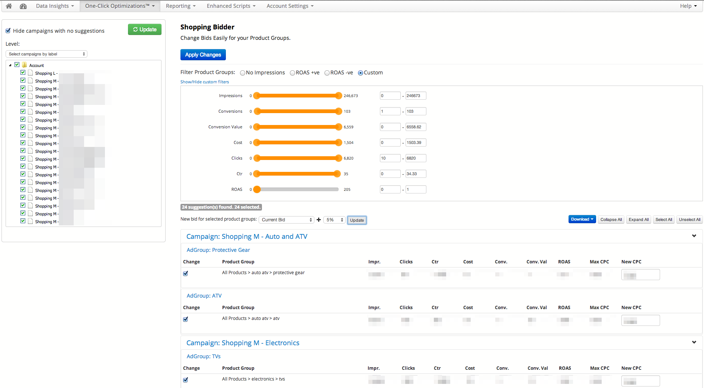Click Cost slider left handle
Viewport: 704px width, 388px height.
tap(257, 142)
